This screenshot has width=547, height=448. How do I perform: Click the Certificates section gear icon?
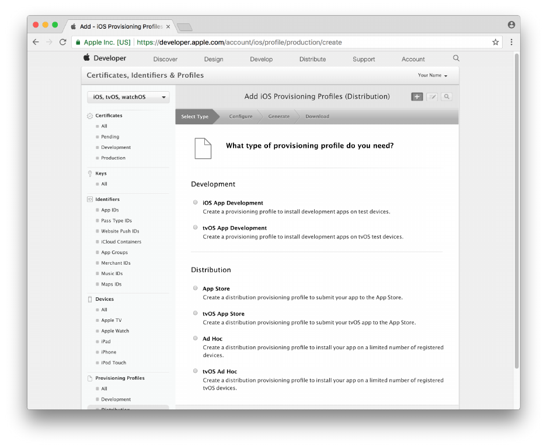pos(90,116)
